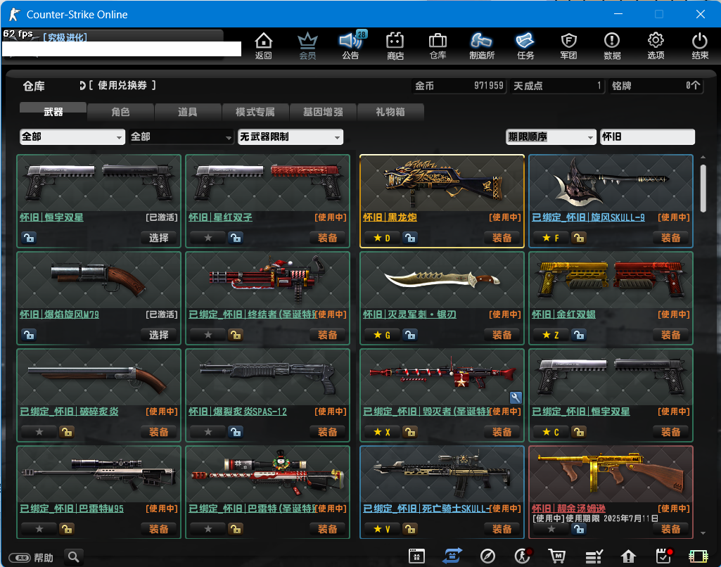Click the 铭牌 0个 nameplate count
The width and height of the screenshot is (721, 567).
[x=656, y=86]
